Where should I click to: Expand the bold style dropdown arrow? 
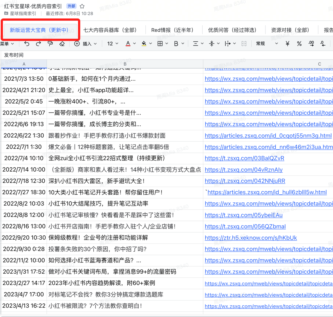(x=183, y=44)
